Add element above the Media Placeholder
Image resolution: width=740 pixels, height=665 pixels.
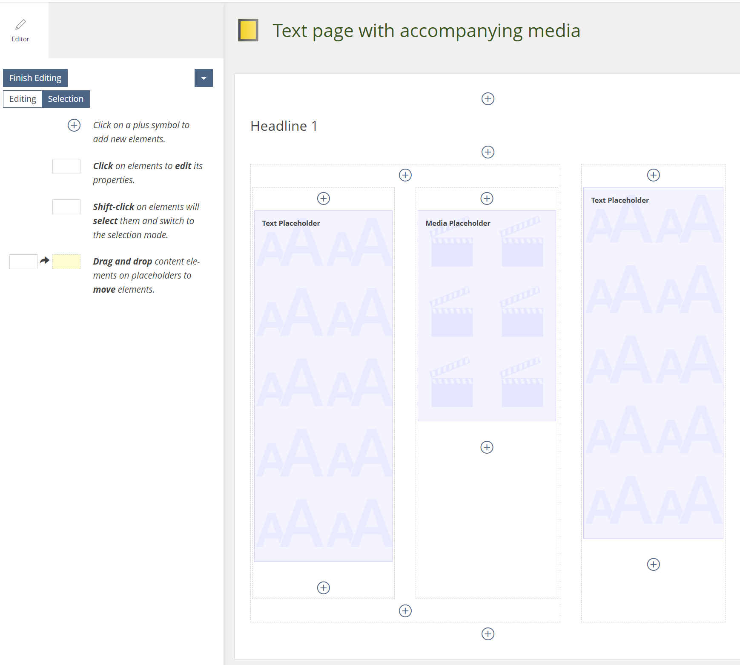(487, 199)
